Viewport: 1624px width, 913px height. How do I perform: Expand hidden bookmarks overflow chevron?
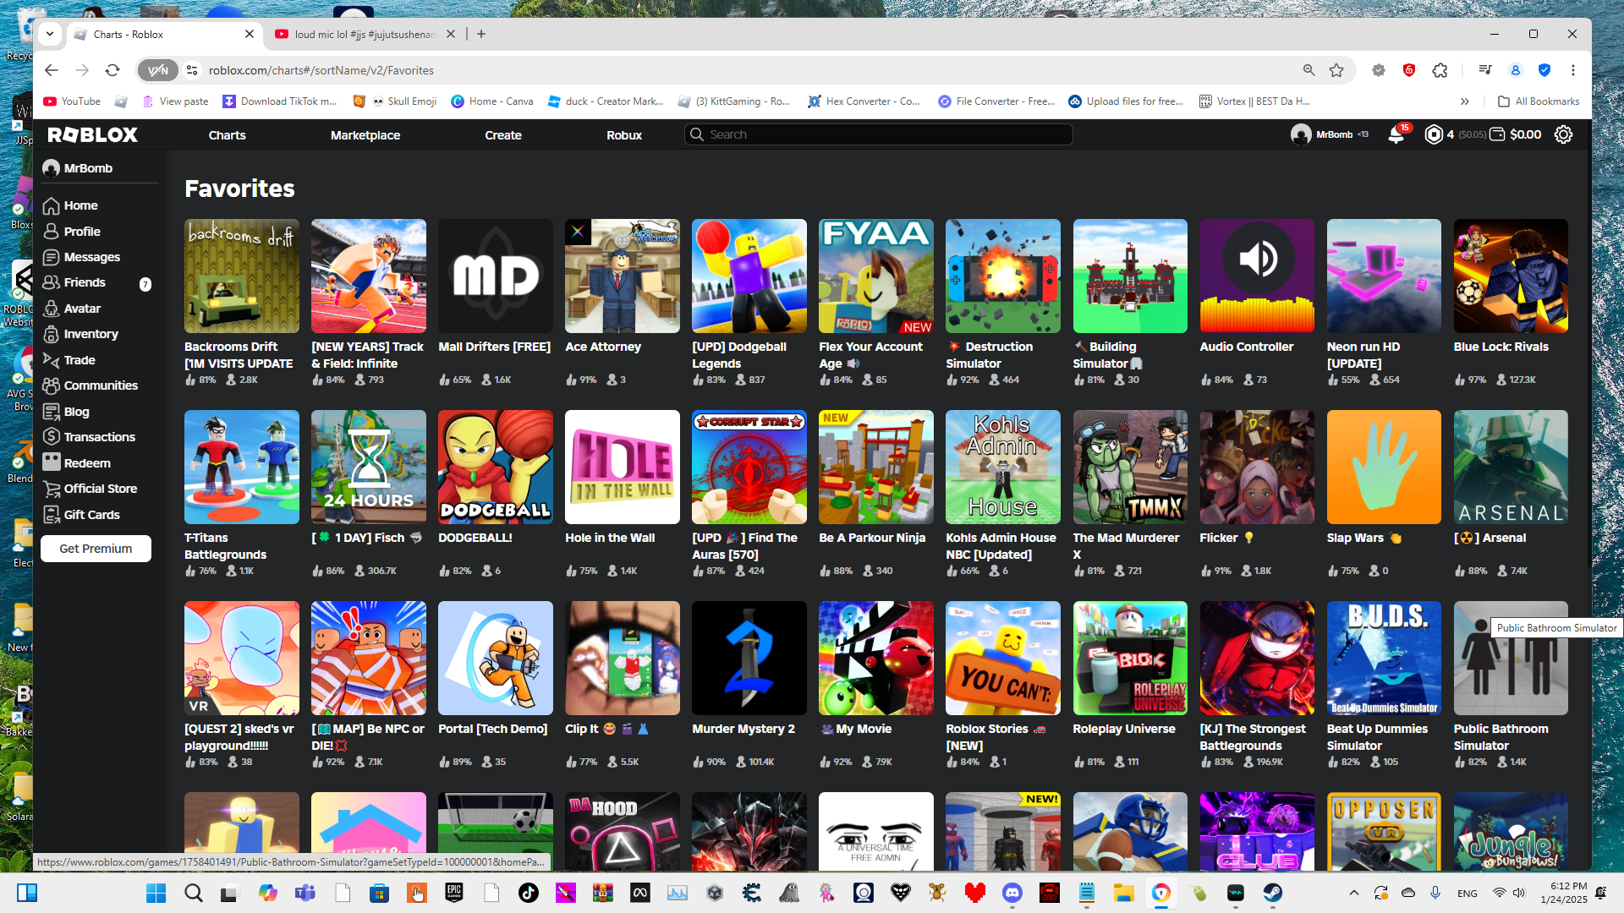[x=1464, y=101]
